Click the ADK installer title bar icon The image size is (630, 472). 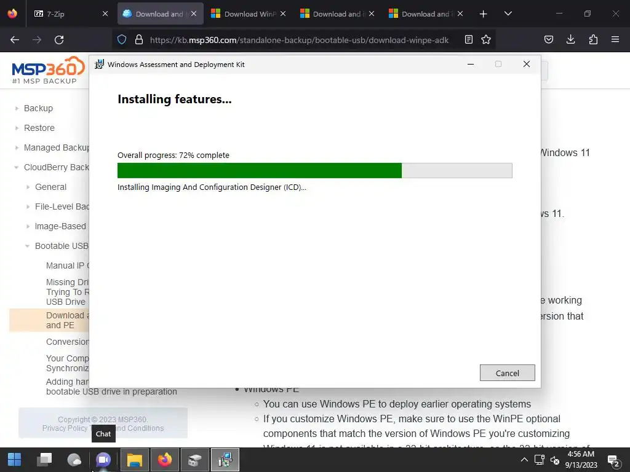[x=99, y=64]
